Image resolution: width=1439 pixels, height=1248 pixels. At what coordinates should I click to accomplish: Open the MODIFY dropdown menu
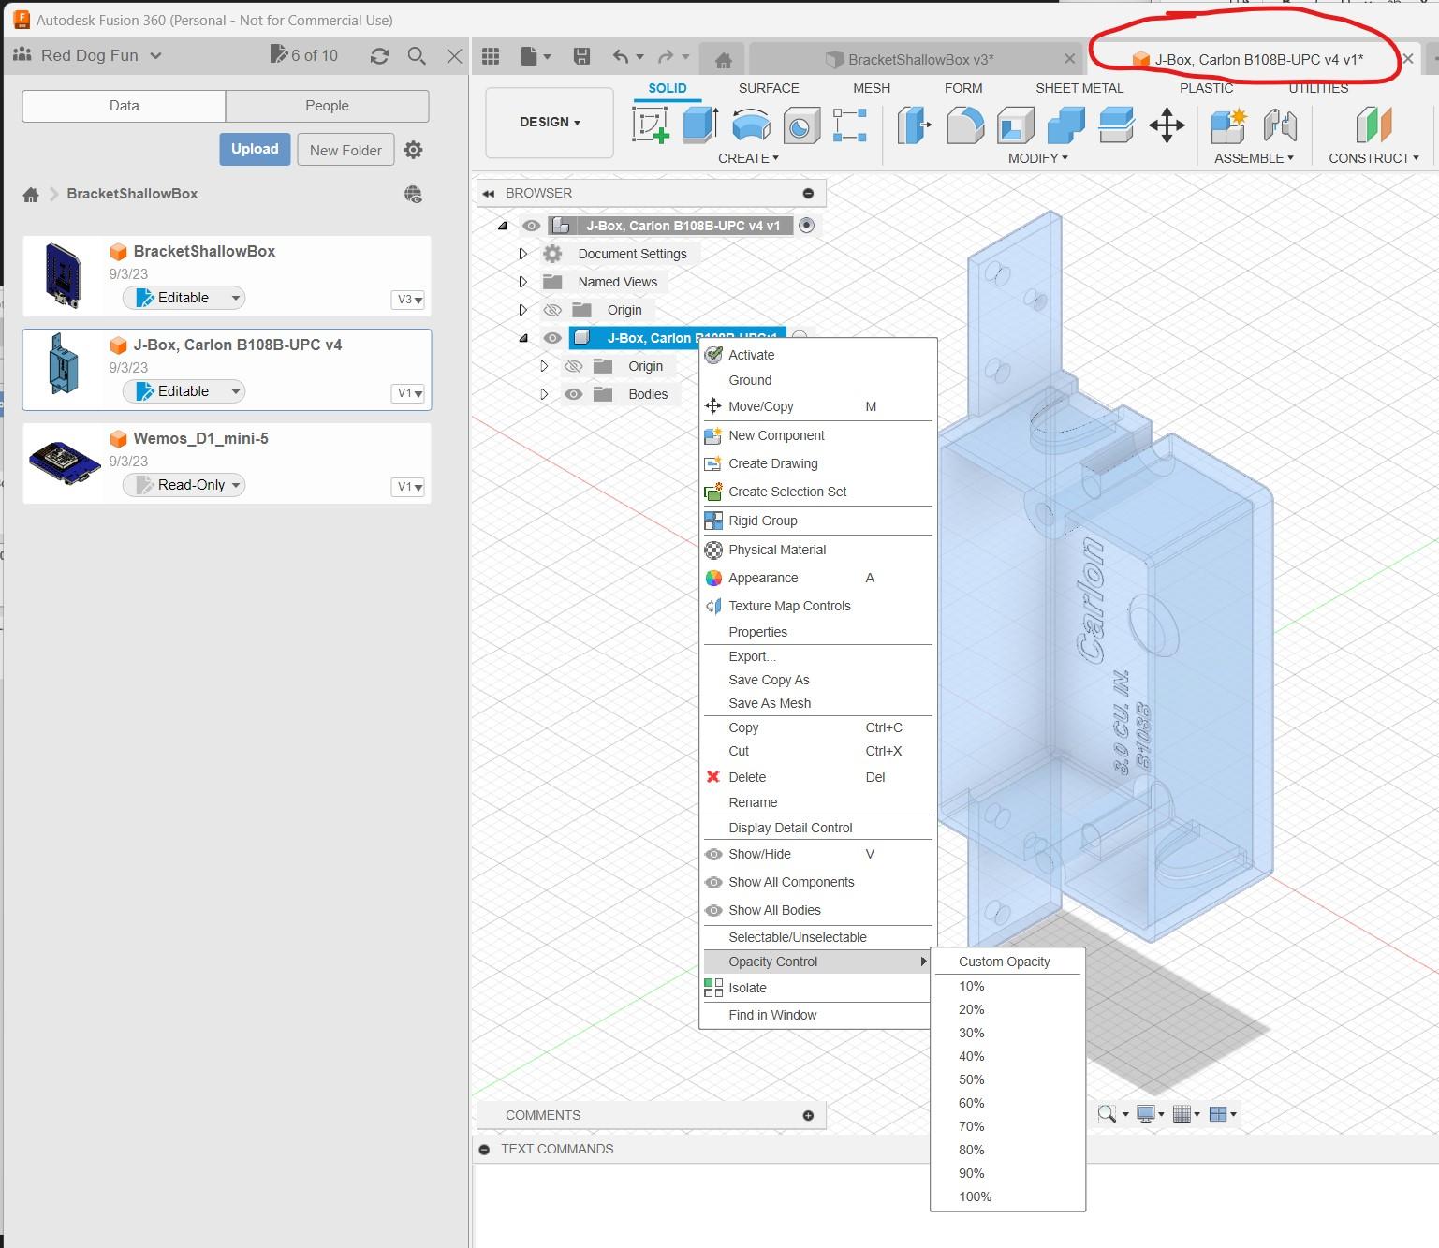[x=1037, y=158]
